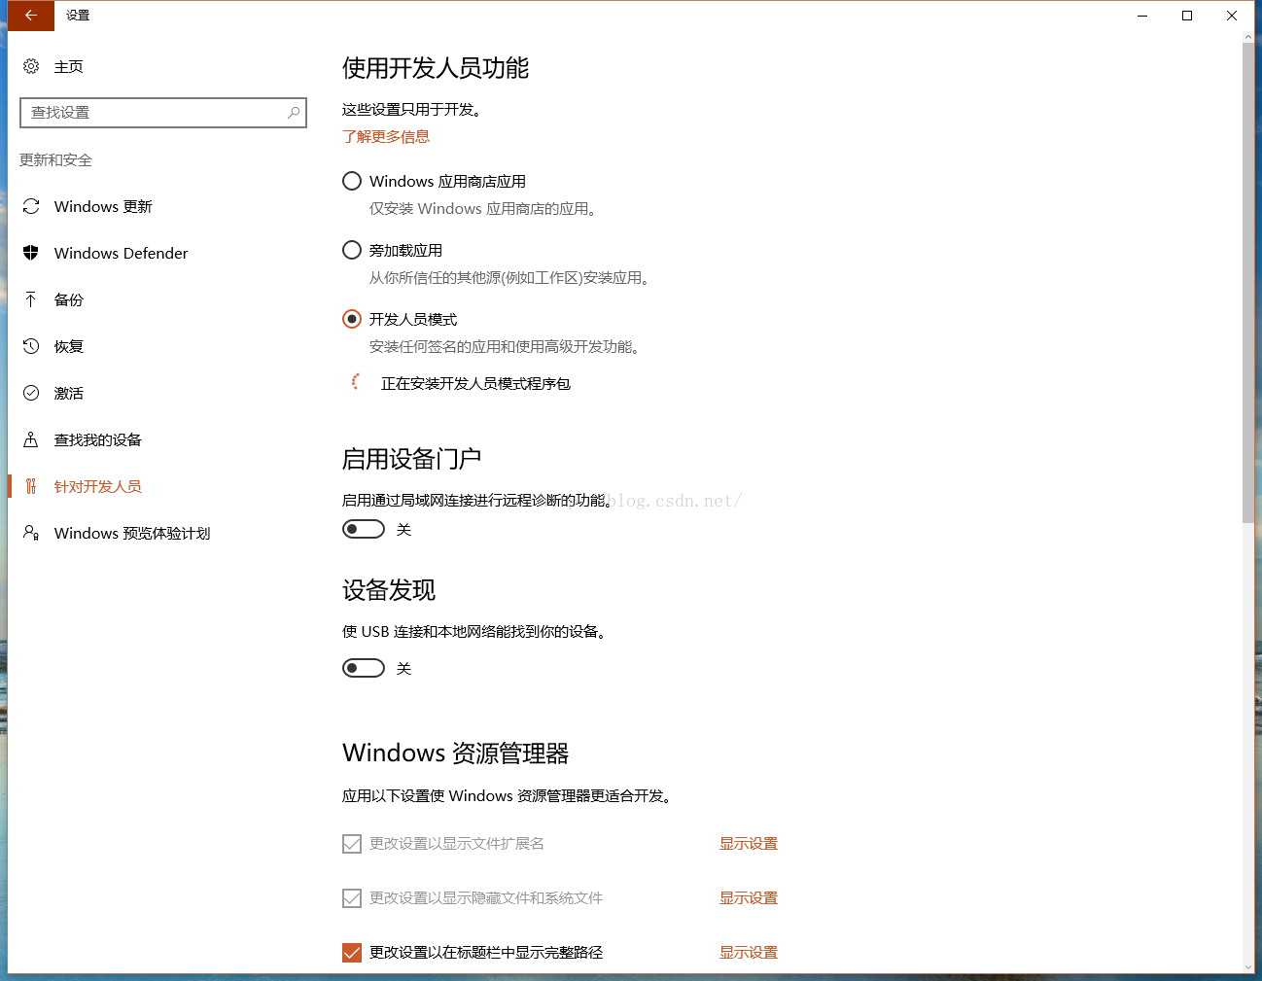
Task: Click 显示设置 link for hidden files
Action: click(x=749, y=898)
